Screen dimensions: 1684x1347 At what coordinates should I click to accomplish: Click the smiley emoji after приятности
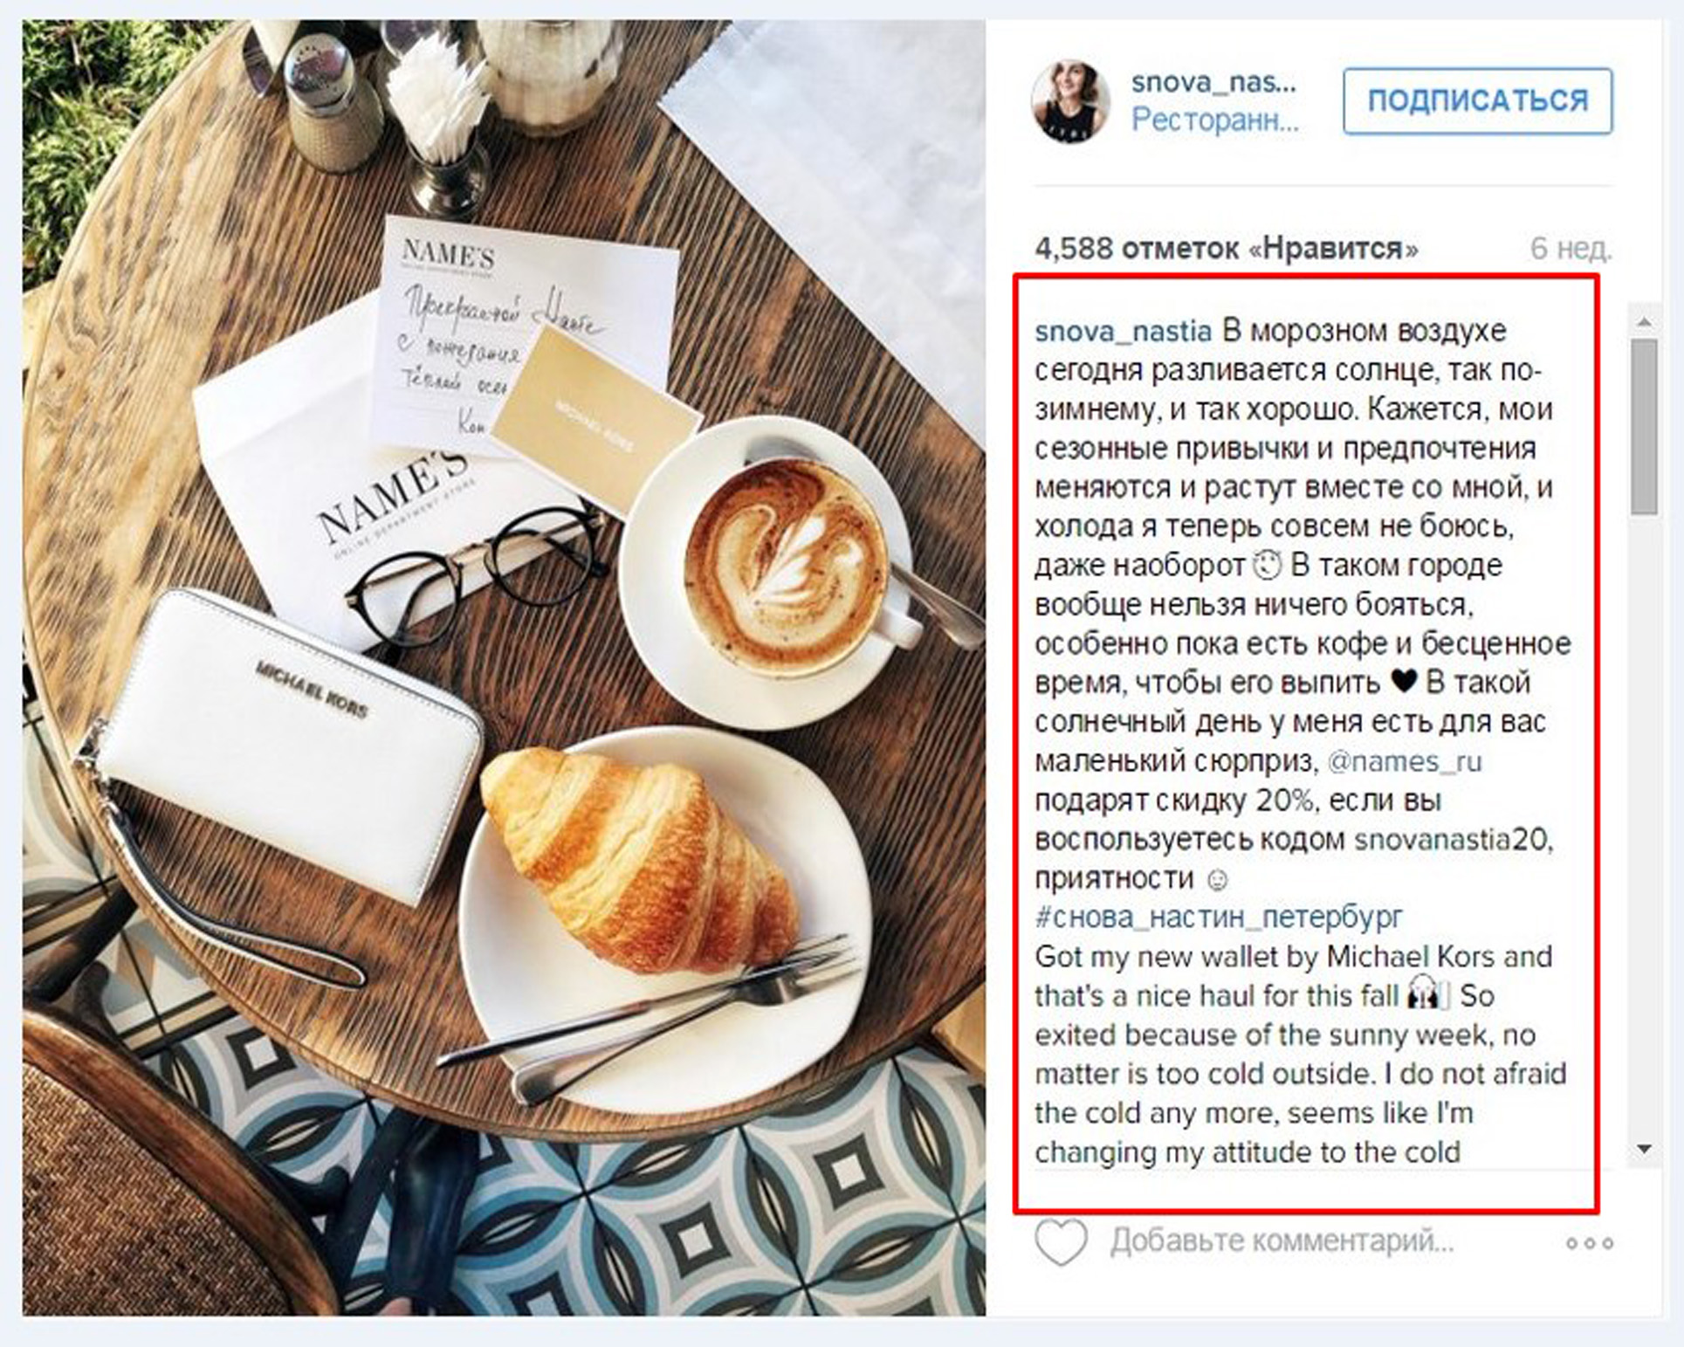click(x=1216, y=880)
